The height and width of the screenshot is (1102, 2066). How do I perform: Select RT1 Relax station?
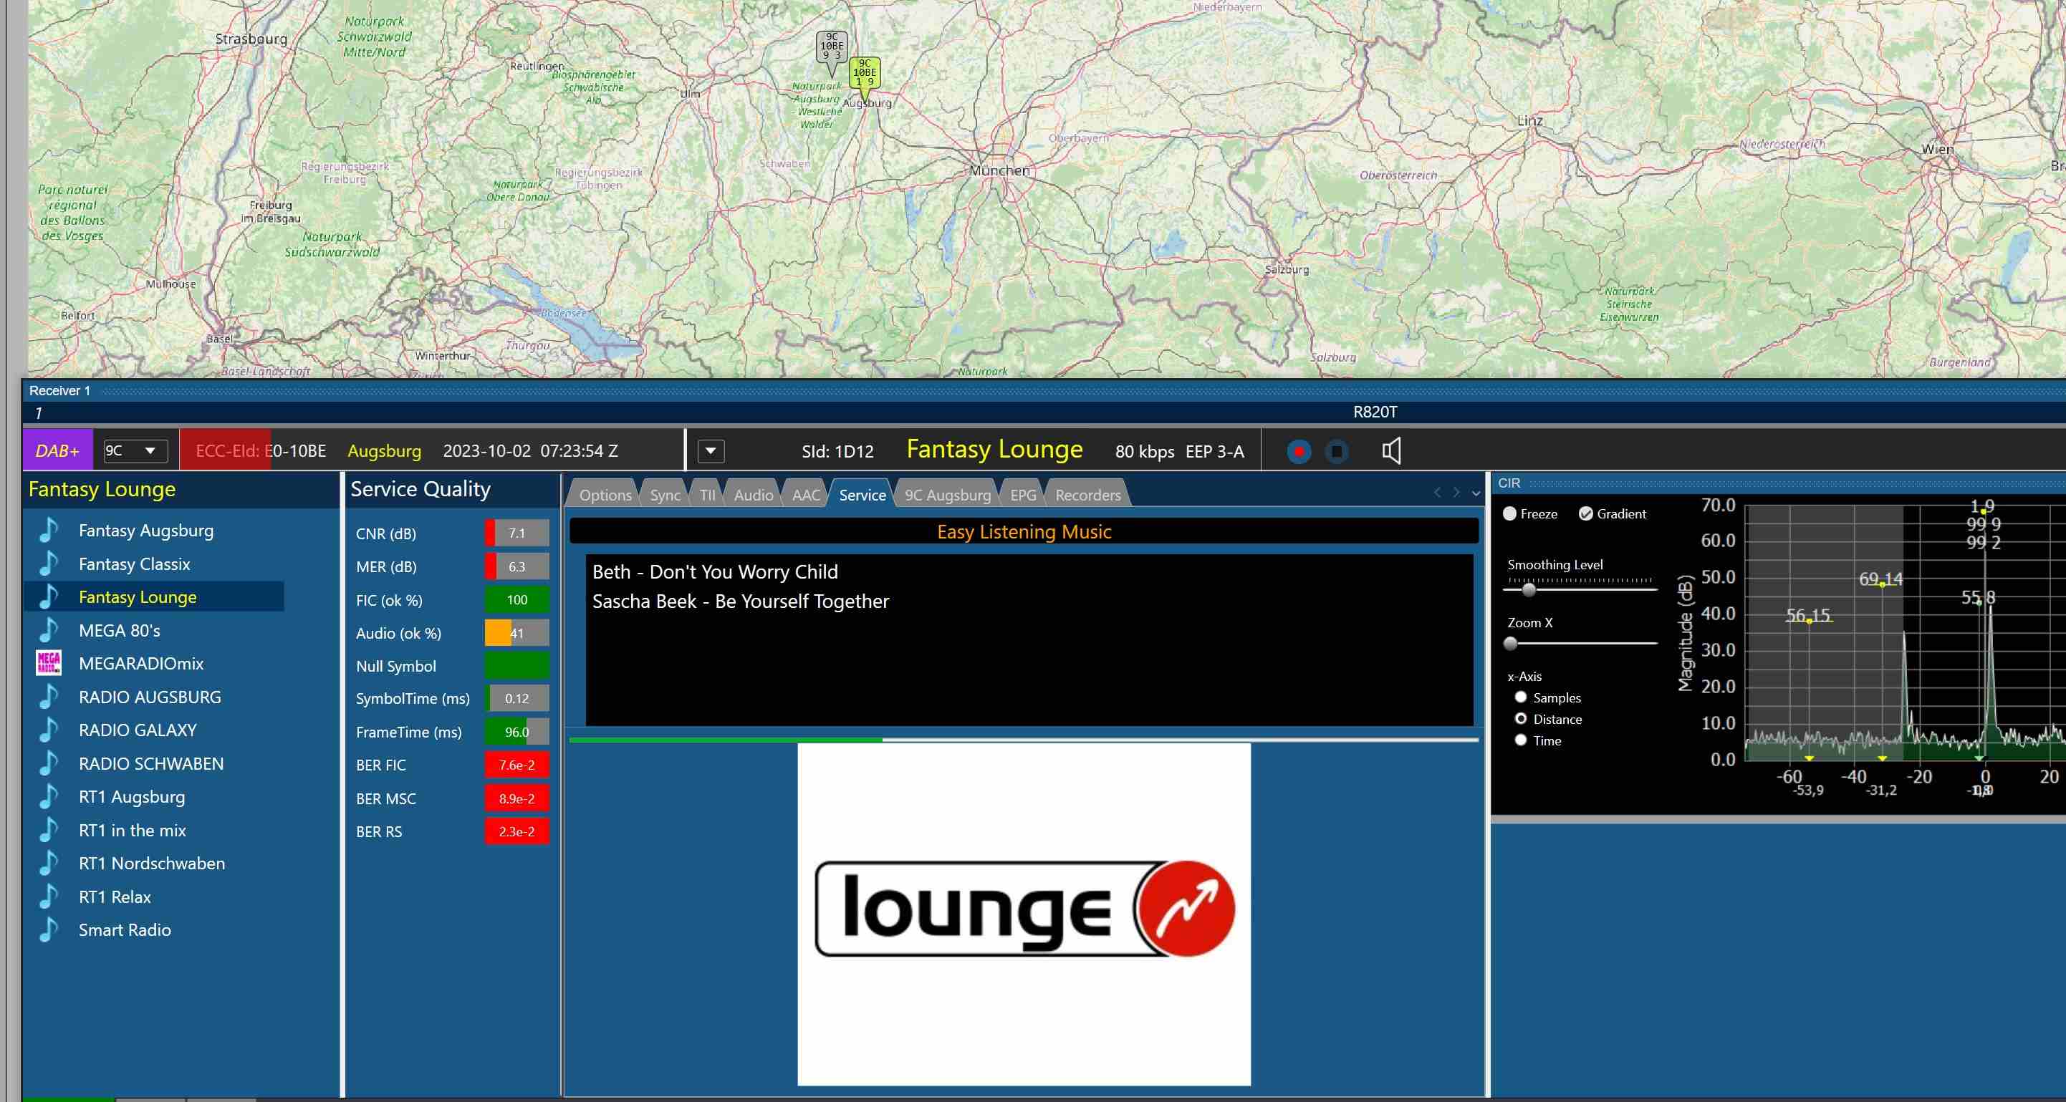point(115,896)
